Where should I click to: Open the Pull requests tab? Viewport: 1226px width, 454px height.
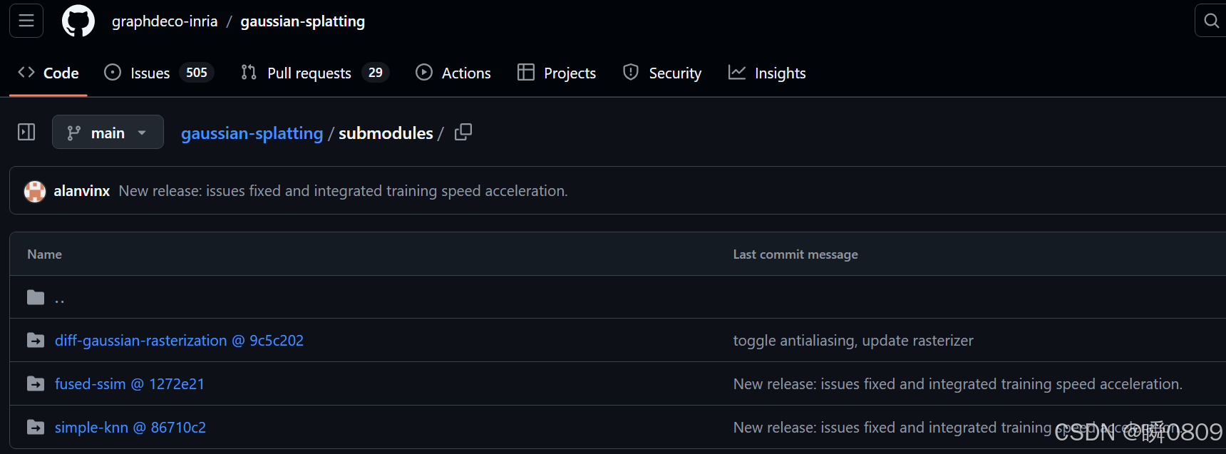[x=315, y=73]
